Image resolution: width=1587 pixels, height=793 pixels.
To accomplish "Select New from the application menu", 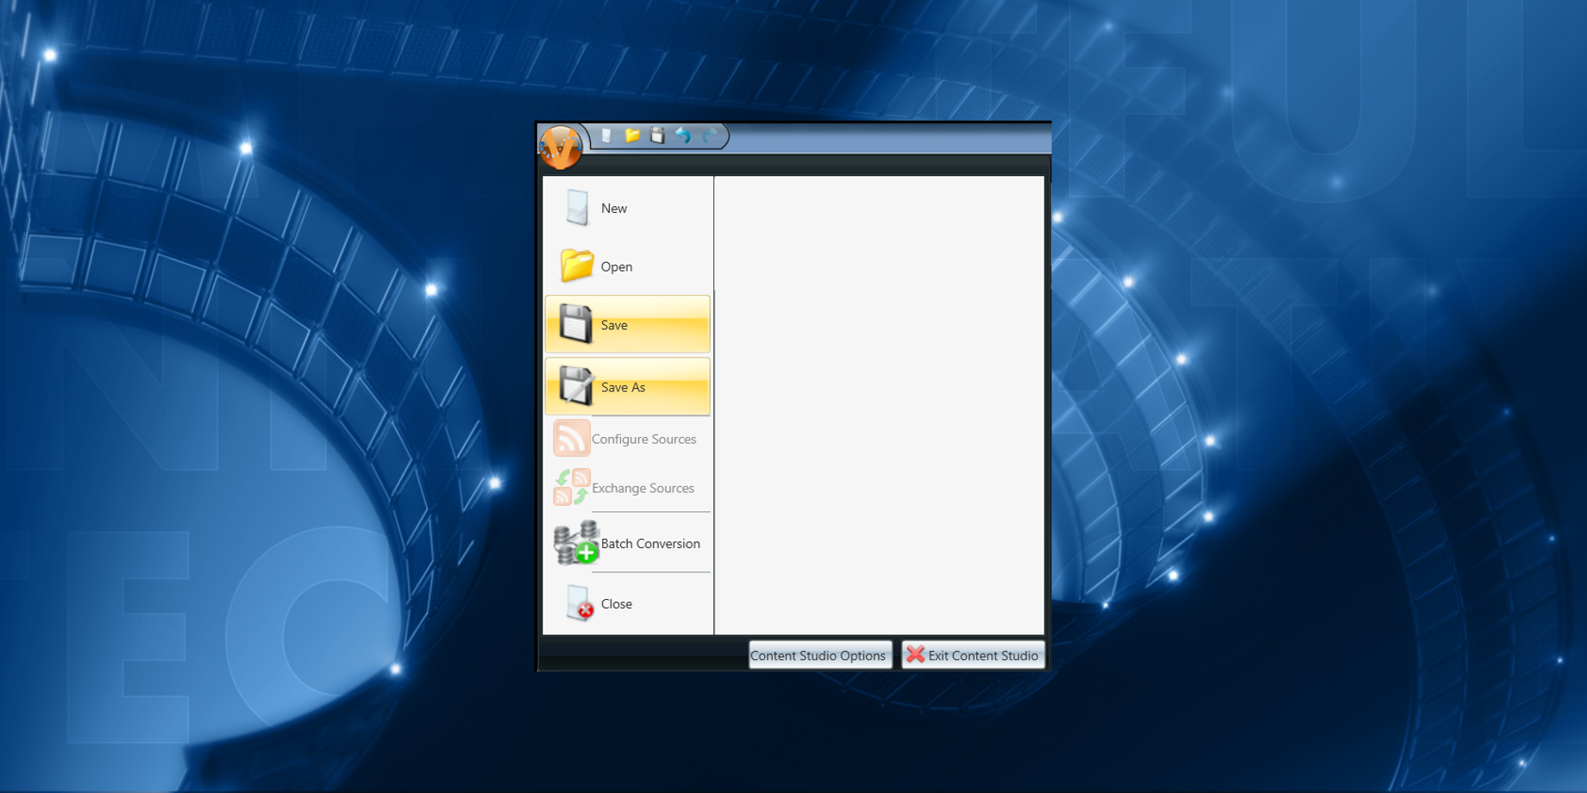I will (627, 208).
